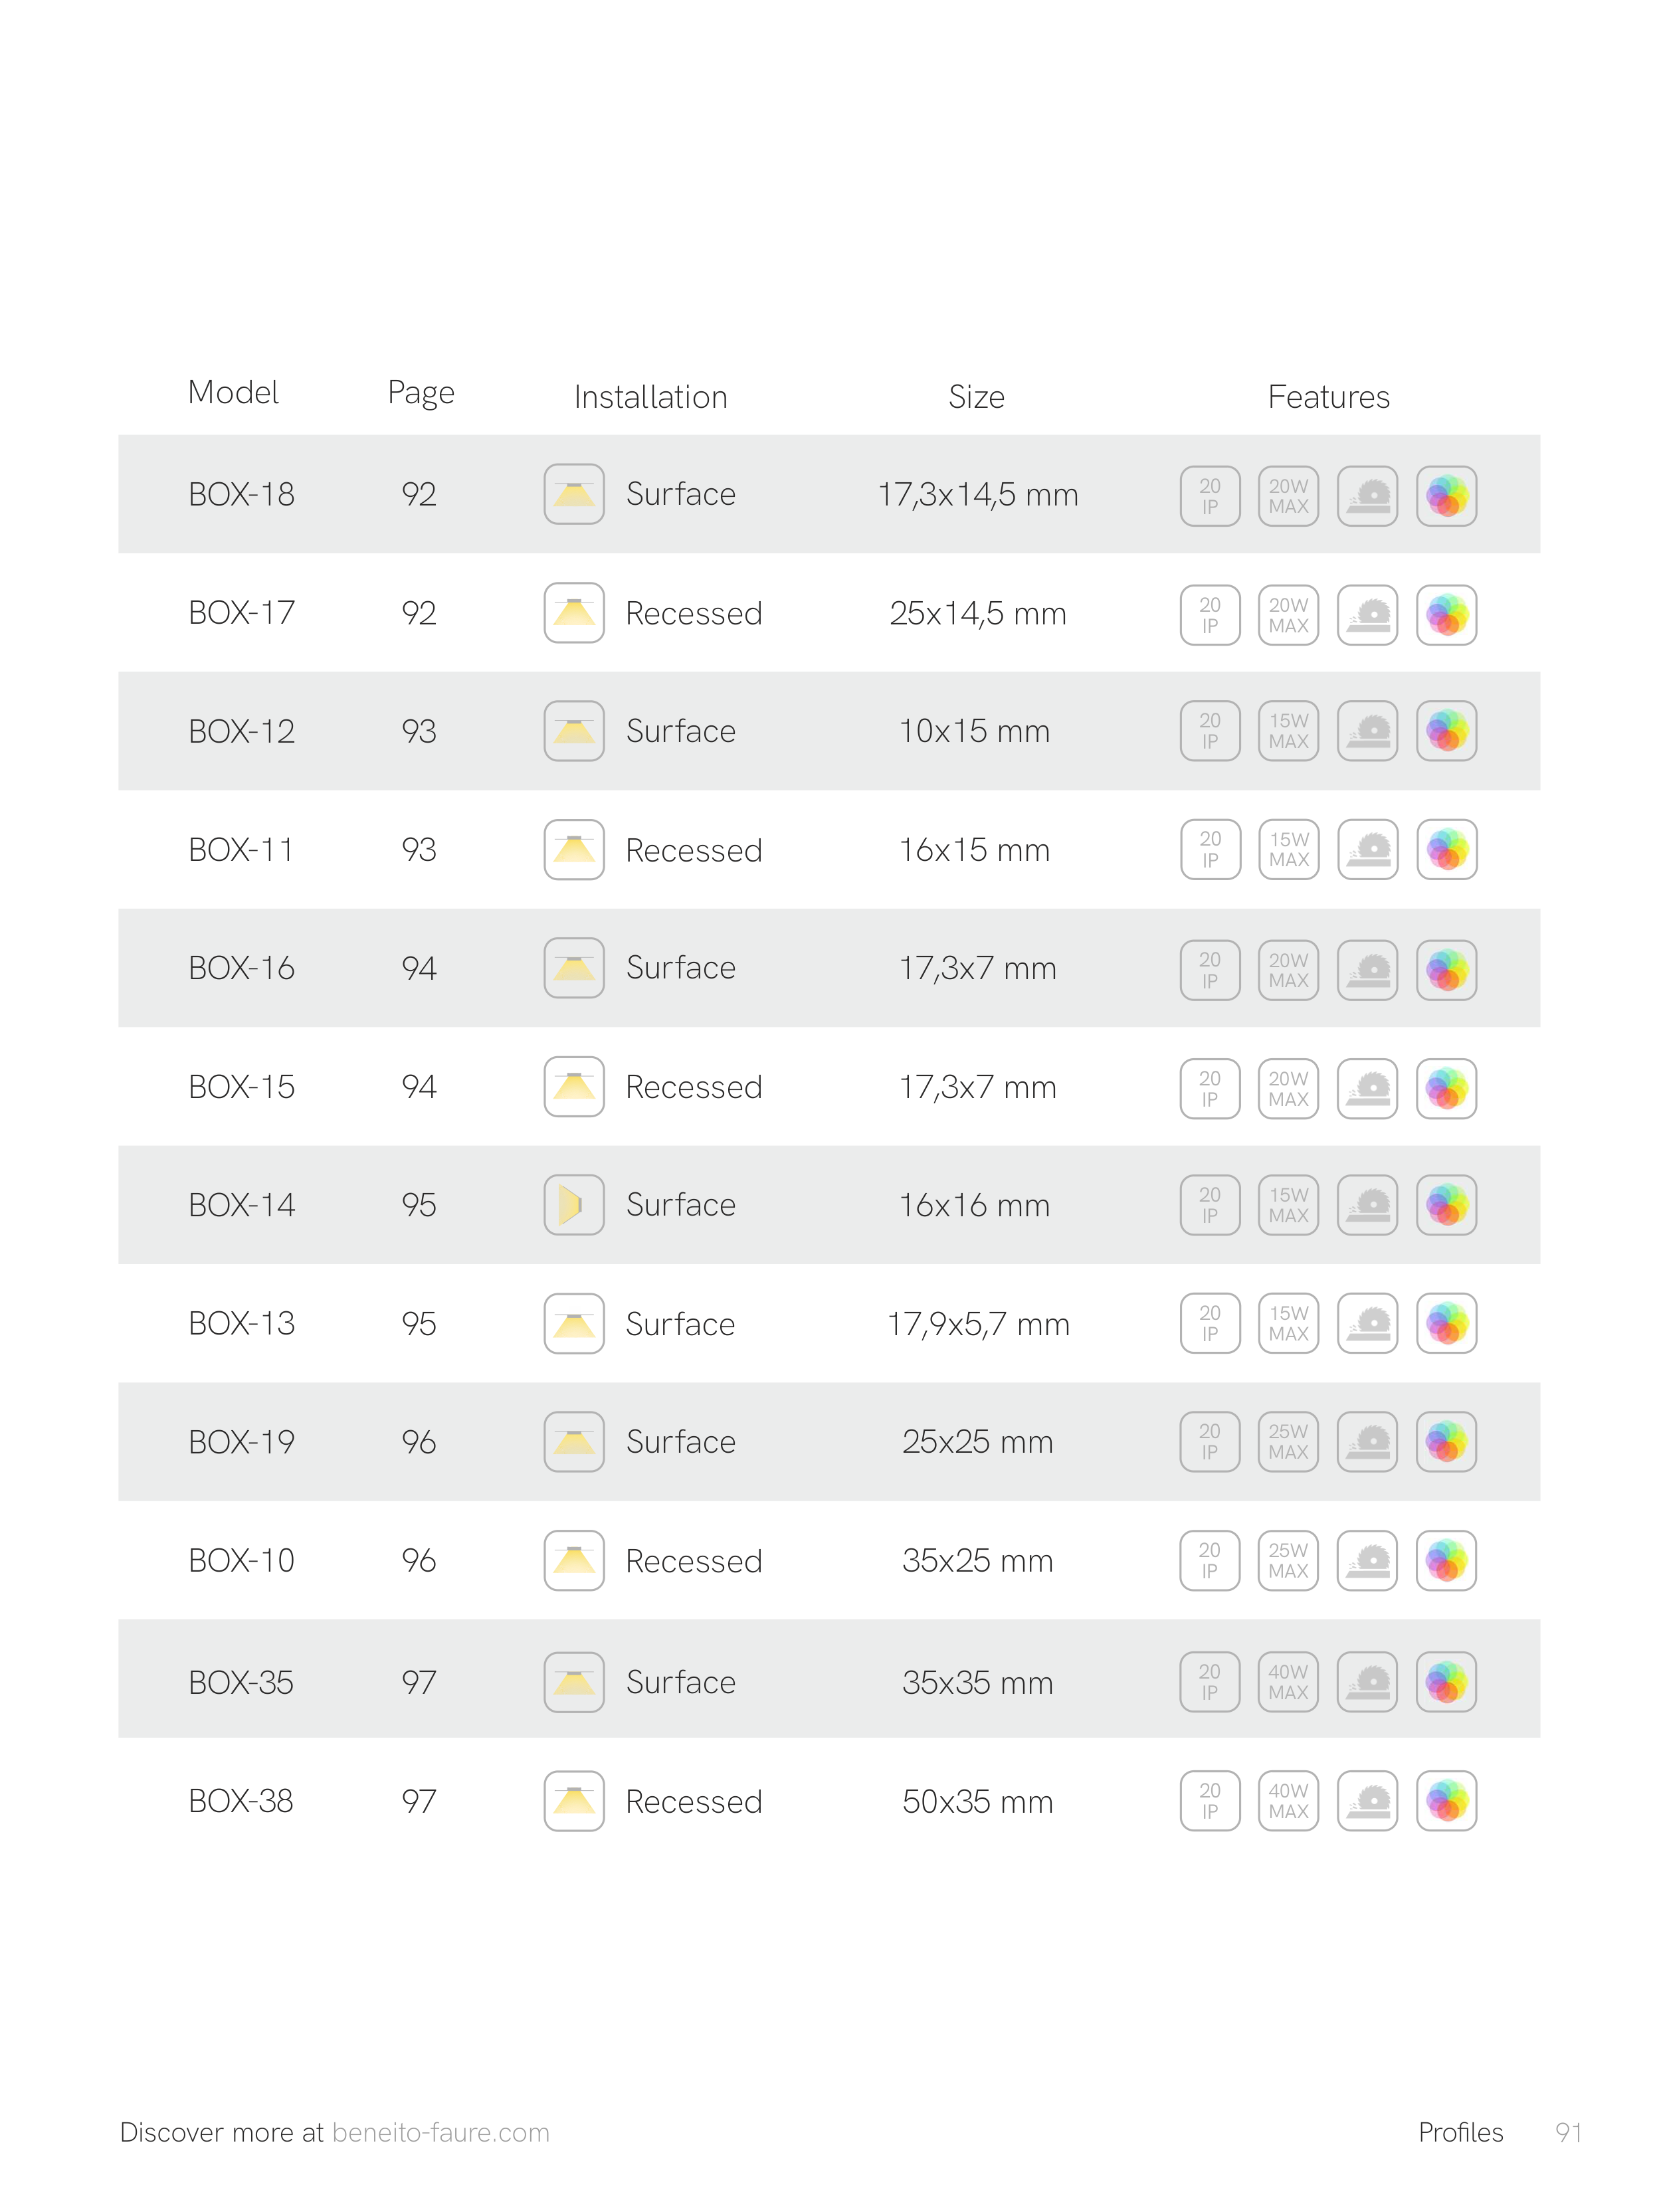
Task: Click the 20W MAX icon for BOX-16
Action: [1288, 970]
